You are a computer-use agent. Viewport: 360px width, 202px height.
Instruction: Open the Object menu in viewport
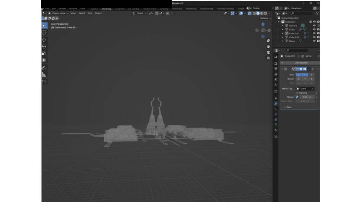(x=98, y=13)
